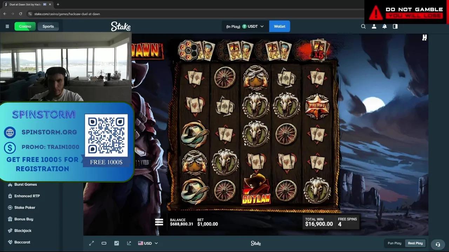Click the total win amount $16,900.00
The width and height of the screenshot is (449, 252).
pyautogui.click(x=319, y=224)
